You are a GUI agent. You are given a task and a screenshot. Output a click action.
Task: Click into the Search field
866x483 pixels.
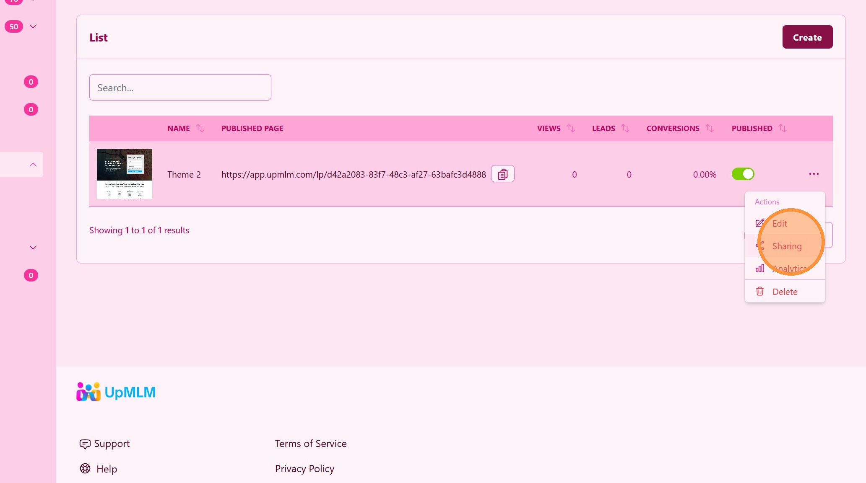coord(180,88)
